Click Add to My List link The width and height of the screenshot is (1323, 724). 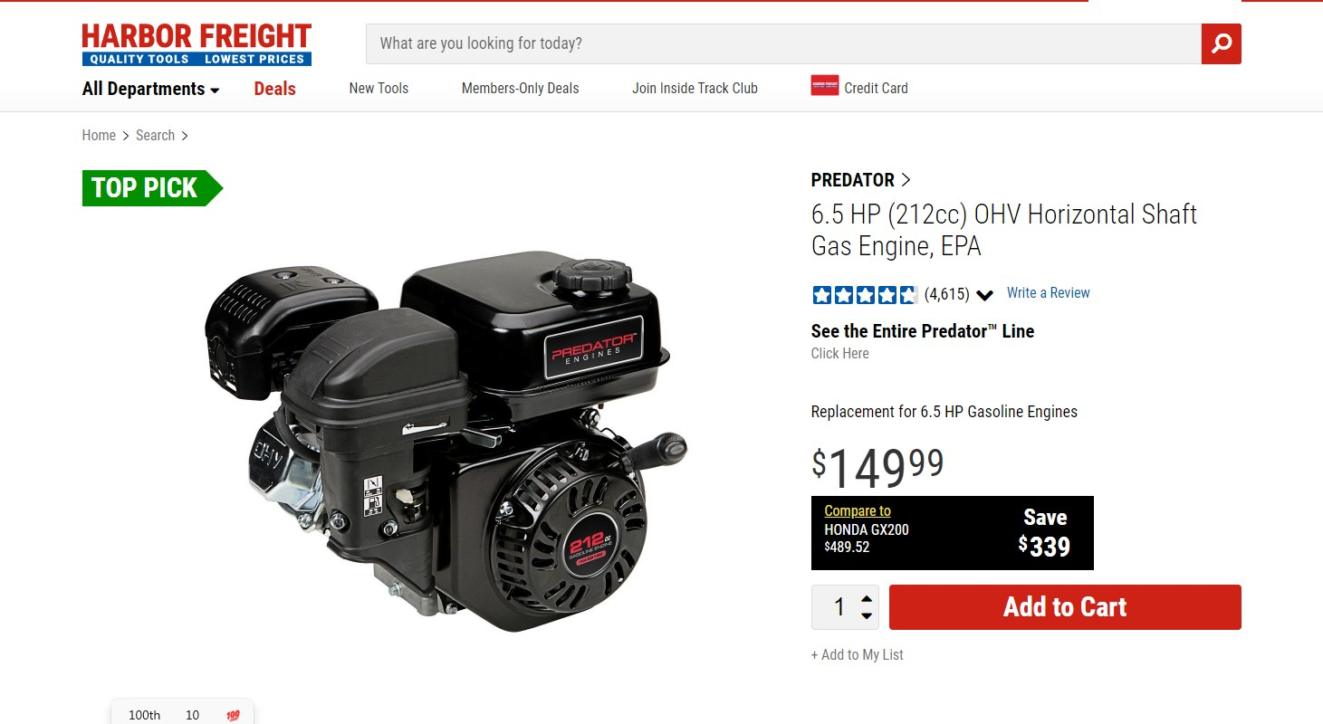[x=857, y=655]
